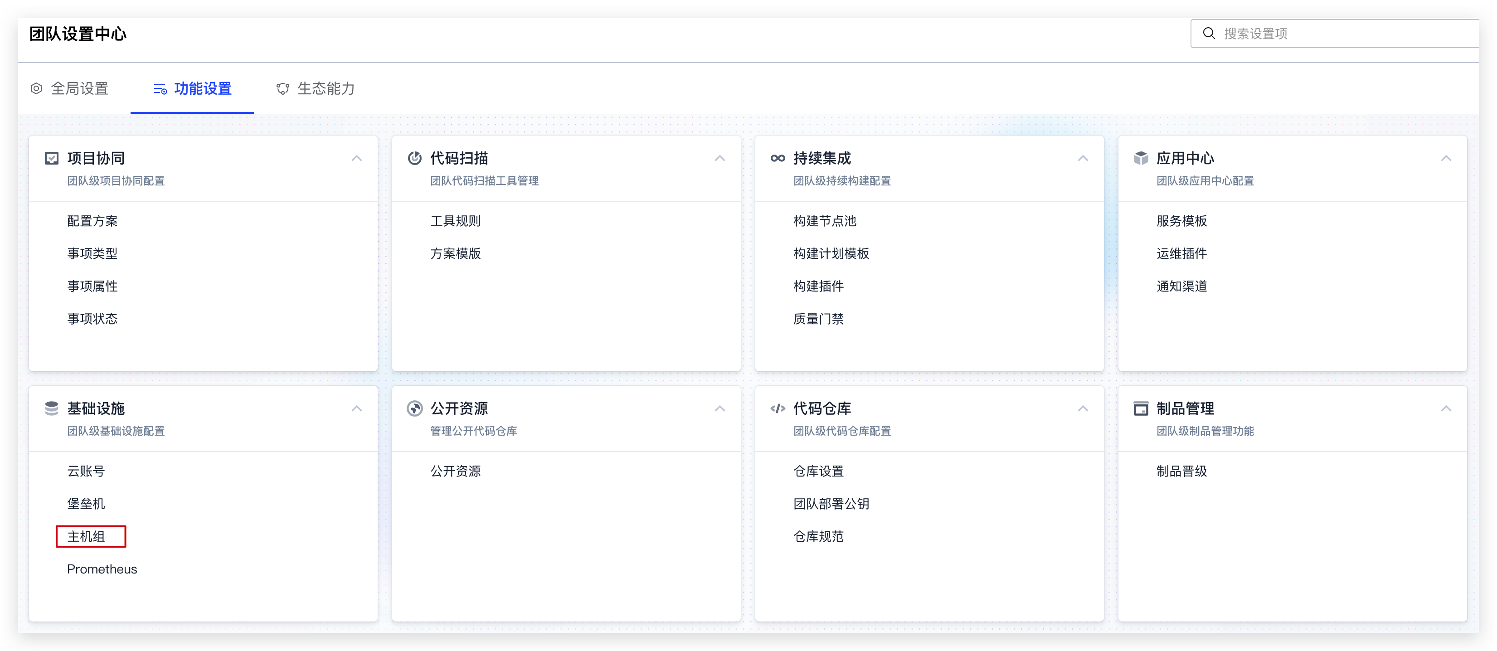Click the 制品管理 box icon
Image resolution: width=1497 pixels, height=651 pixels.
1141,408
